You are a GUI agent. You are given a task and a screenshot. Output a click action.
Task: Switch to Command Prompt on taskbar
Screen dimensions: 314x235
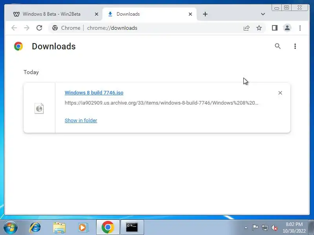pos(132,227)
